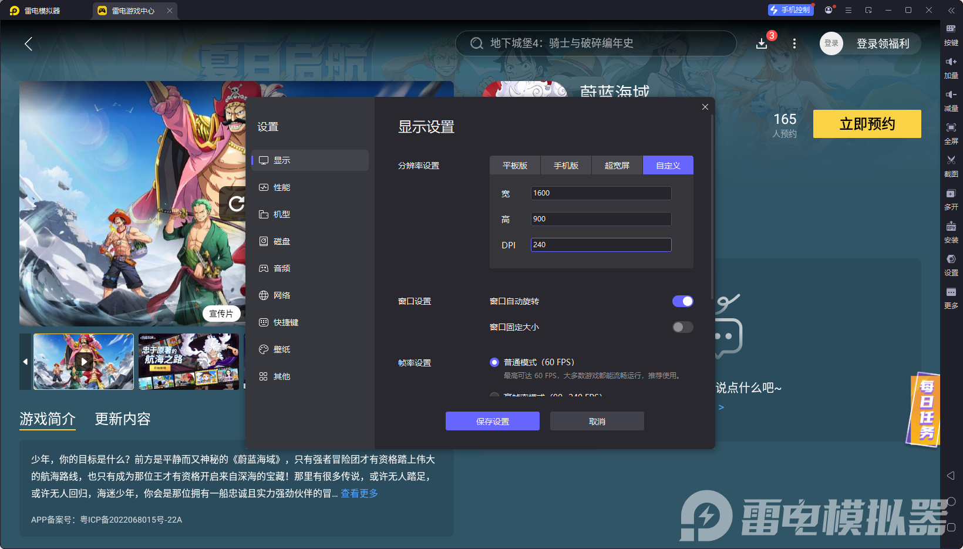Switch to the 雷电模拟器 window tab
Viewport: 963px width, 549px height.
tap(42, 11)
